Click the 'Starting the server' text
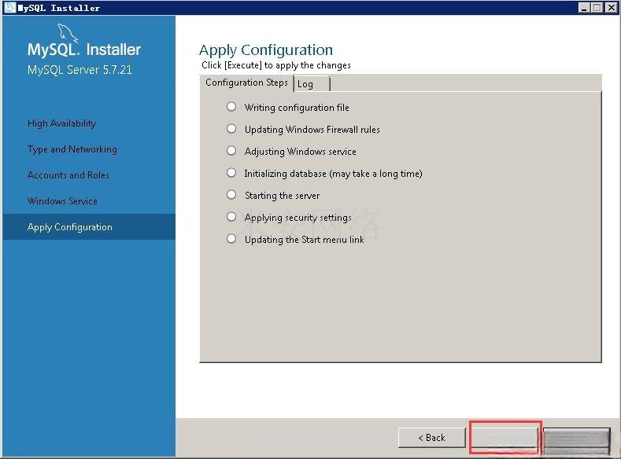621x459 pixels. coord(282,196)
